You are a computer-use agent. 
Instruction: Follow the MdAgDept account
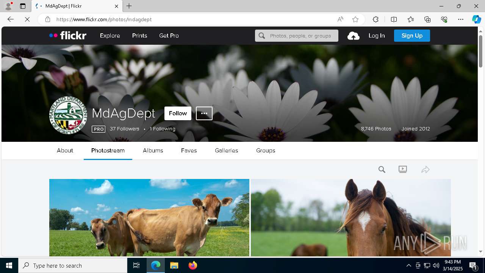click(178, 113)
